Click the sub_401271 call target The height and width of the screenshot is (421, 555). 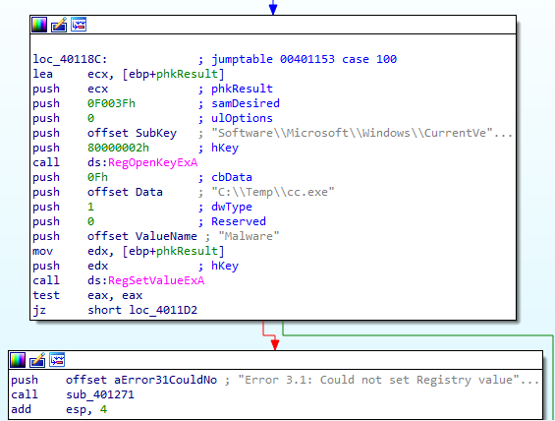(x=100, y=394)
